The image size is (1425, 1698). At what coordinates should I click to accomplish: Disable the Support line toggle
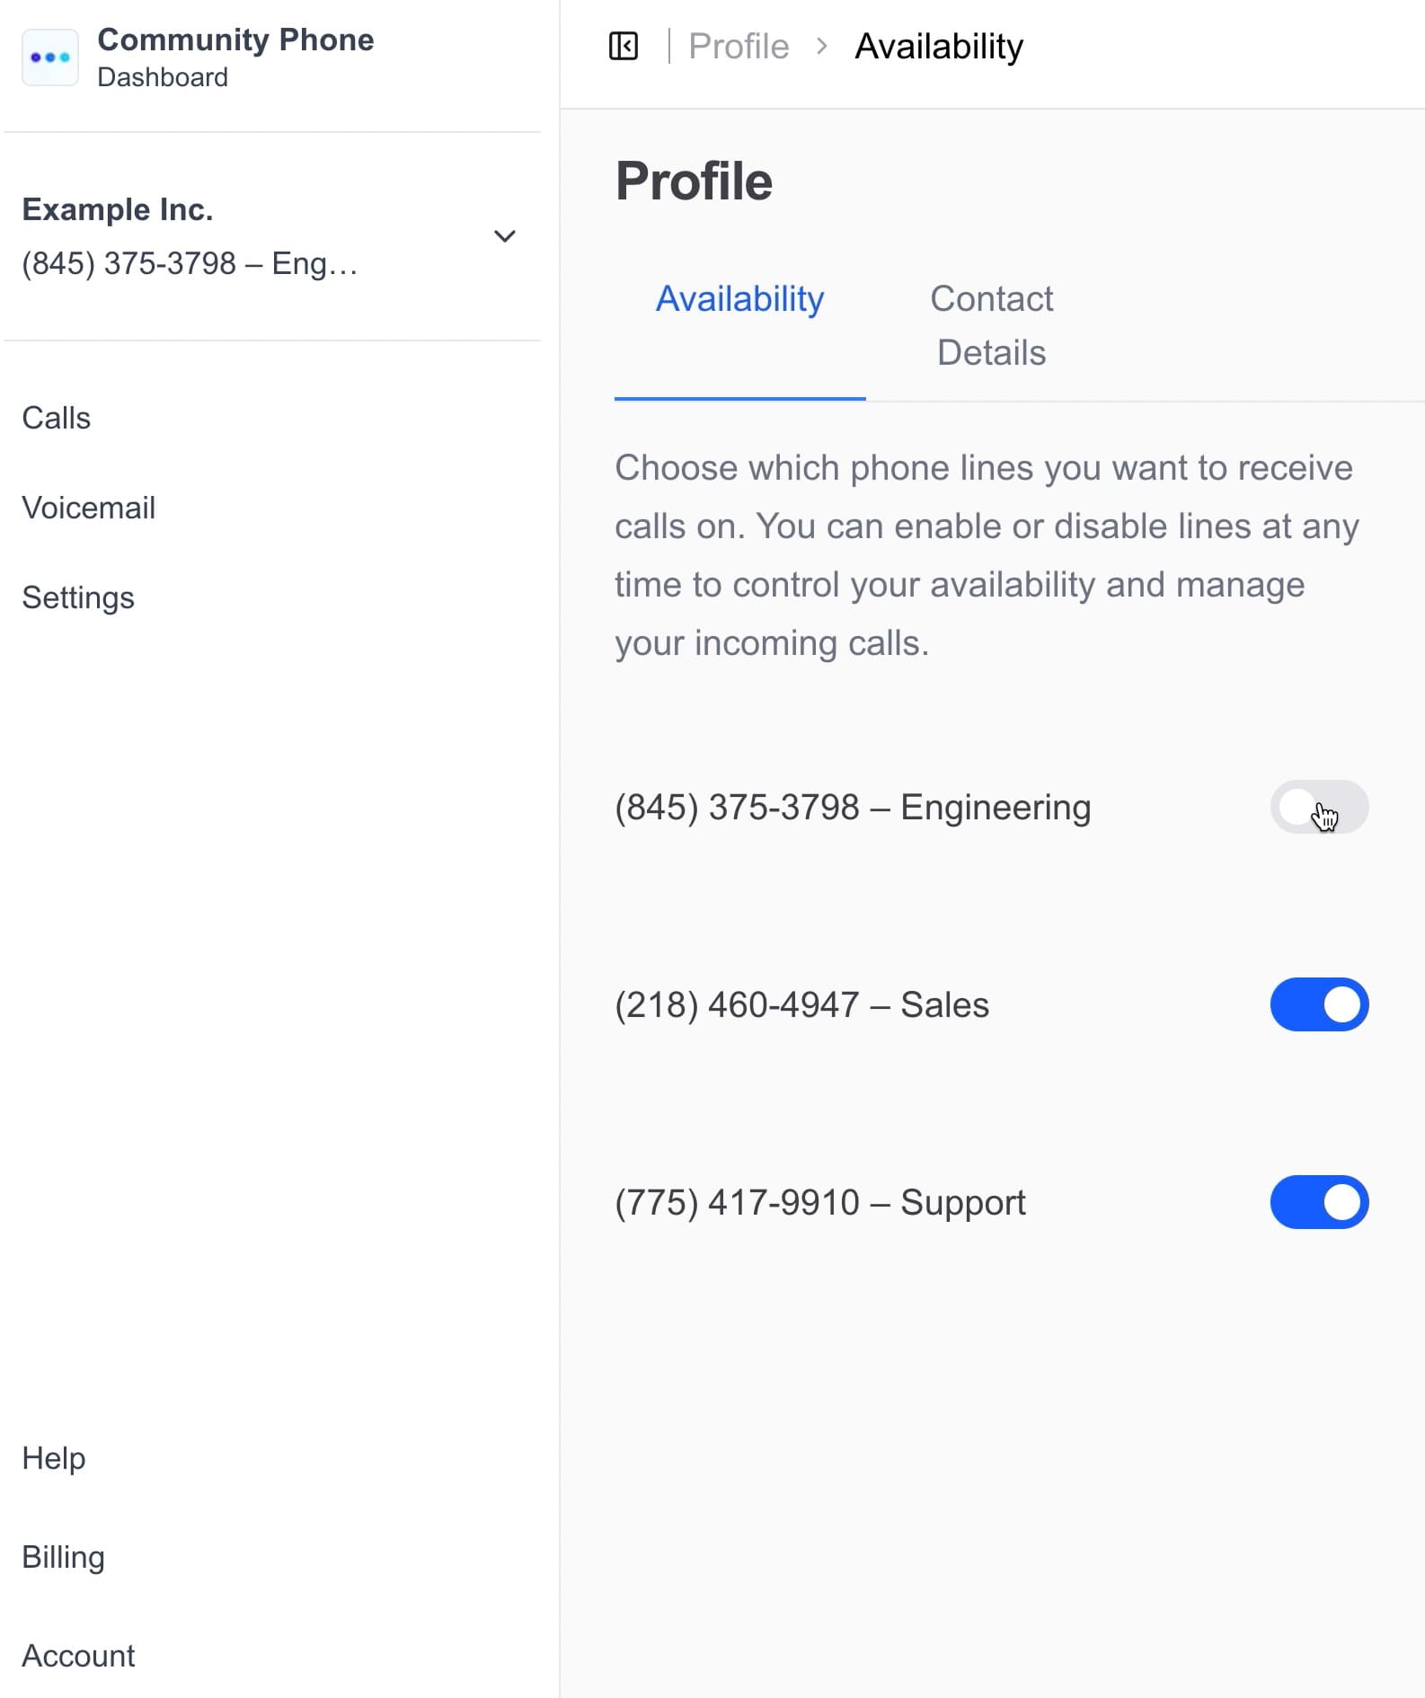click(x=1319, y=1202)
